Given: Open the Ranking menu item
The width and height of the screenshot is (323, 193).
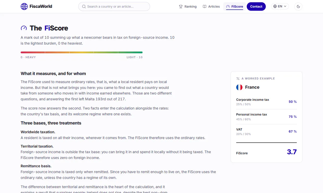Looking at the screenshot, I should click(188, 7).
